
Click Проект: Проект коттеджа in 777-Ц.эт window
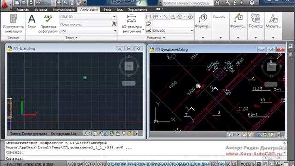click(28, 134)
